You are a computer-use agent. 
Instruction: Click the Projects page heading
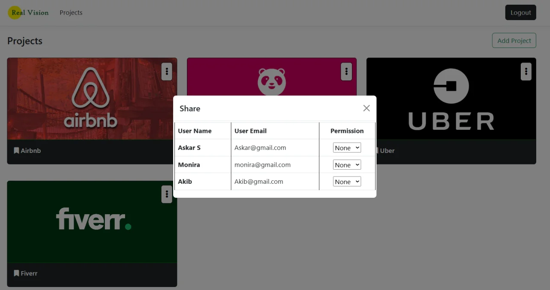[x=25, y=41]
